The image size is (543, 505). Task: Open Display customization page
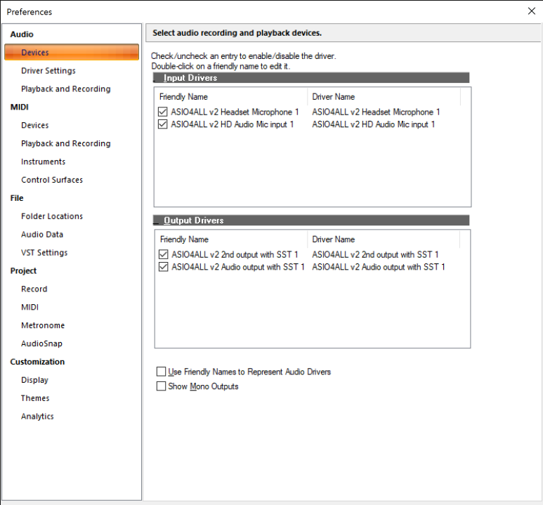pyautogui.click(x=34, y=380)
